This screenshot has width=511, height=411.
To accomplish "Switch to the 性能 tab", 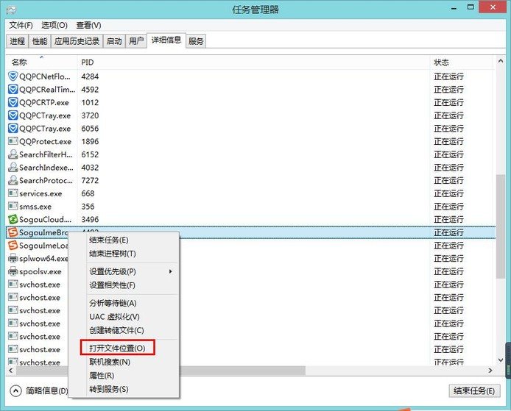I will coord(40,41).
